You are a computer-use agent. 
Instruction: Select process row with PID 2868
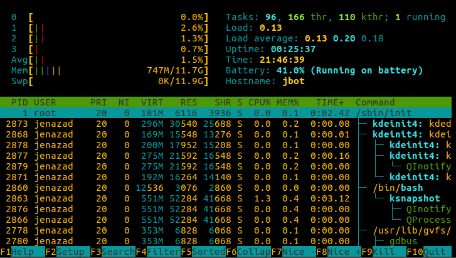click(x=226, y=134)
